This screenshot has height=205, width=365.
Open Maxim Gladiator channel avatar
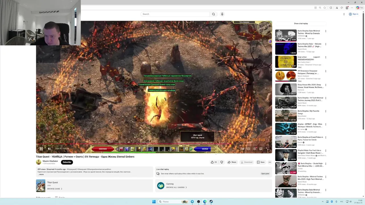pyautogui.click(x=38, y=162)
